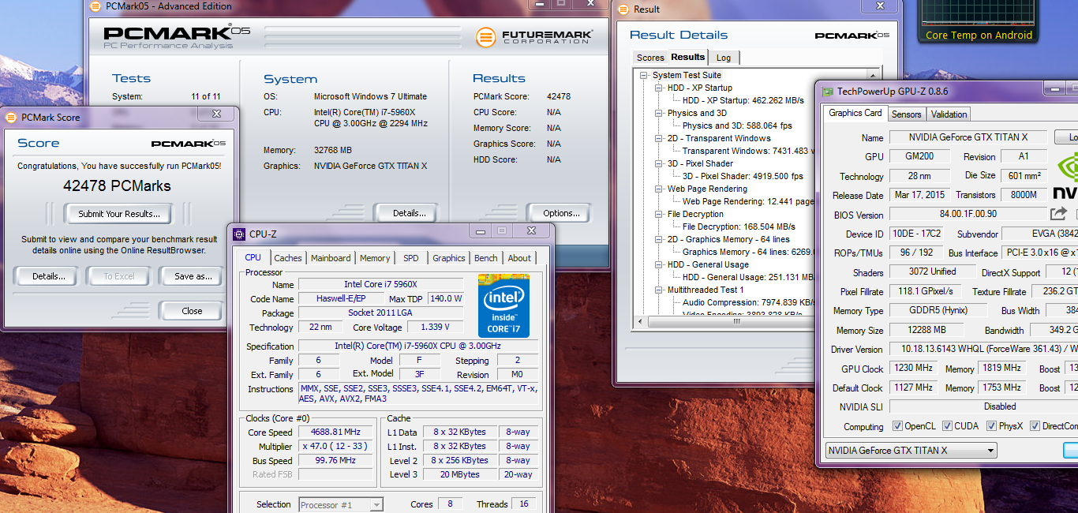
Task: Select 'Physics and 3D: 588.064 fps' row
Action: click(737, 125)
